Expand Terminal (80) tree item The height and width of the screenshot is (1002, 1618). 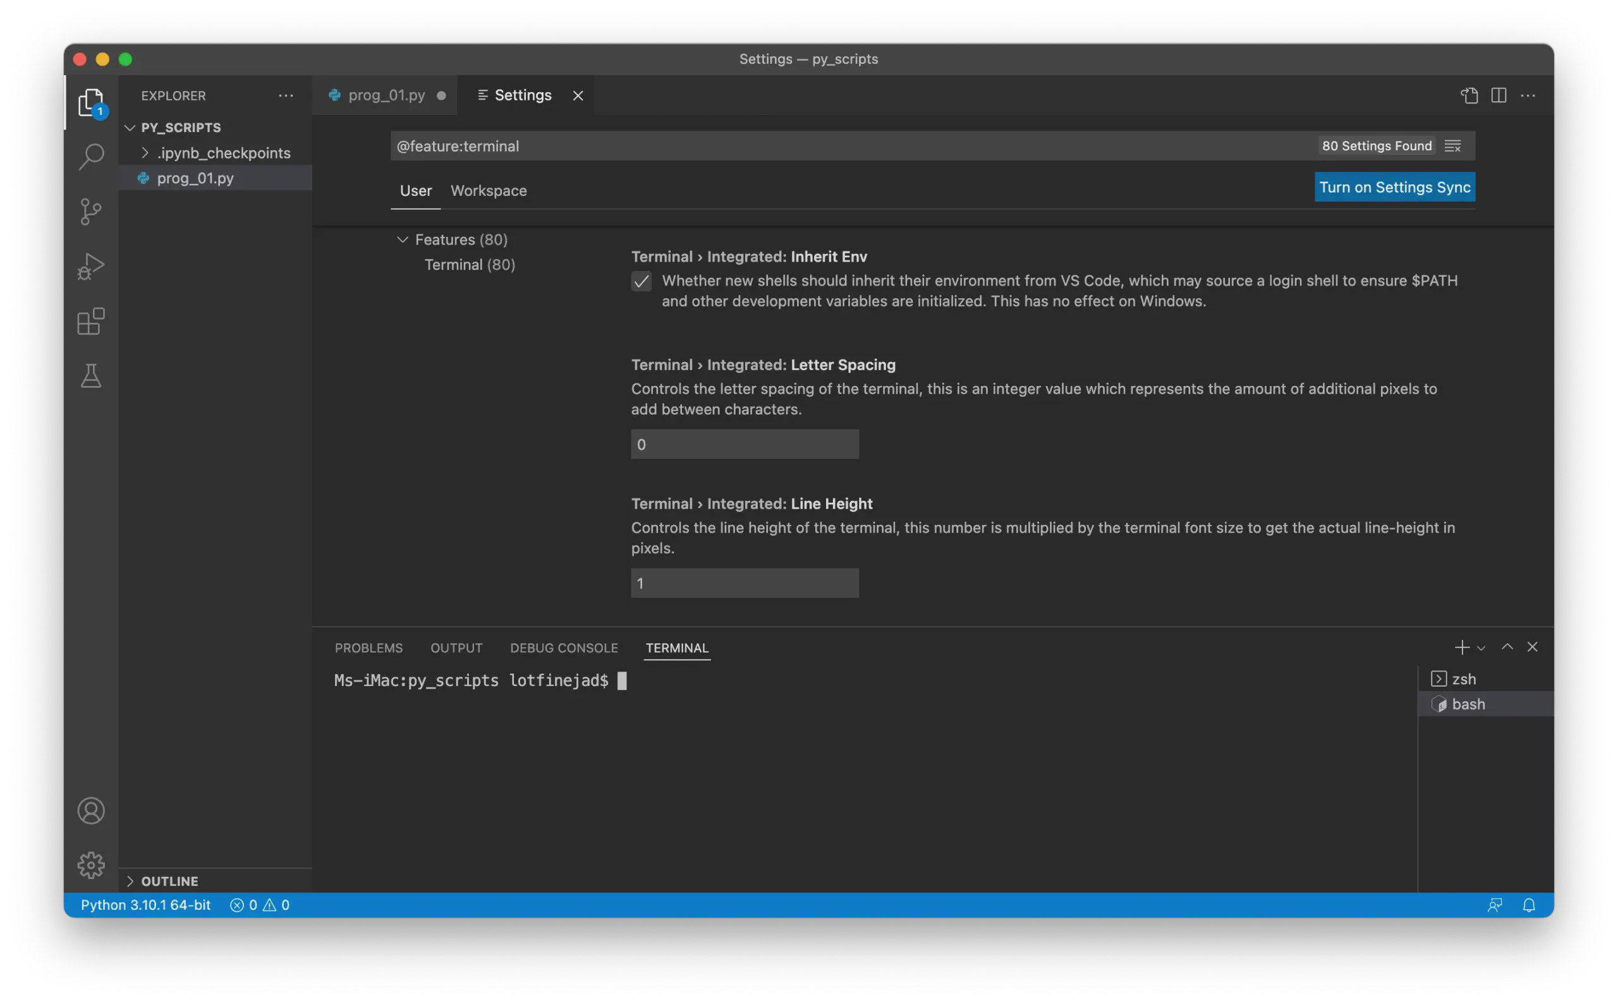pyautogui.click(x=469, y=263)
